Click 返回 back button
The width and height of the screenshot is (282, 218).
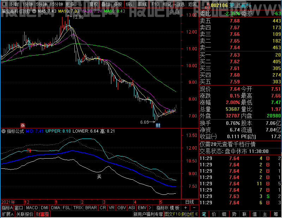click(x=192, y=4)
